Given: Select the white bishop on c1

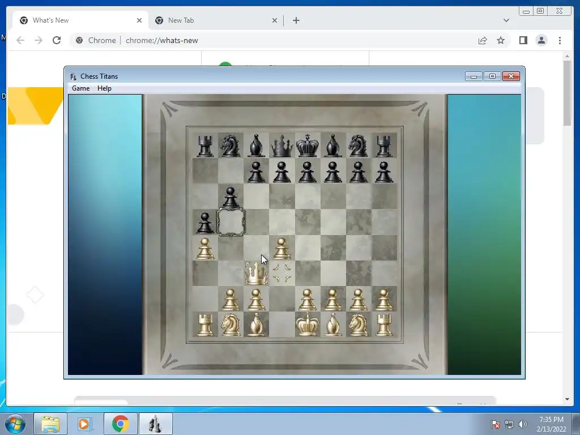Looking at the screenshot, I should pos(257,325).
